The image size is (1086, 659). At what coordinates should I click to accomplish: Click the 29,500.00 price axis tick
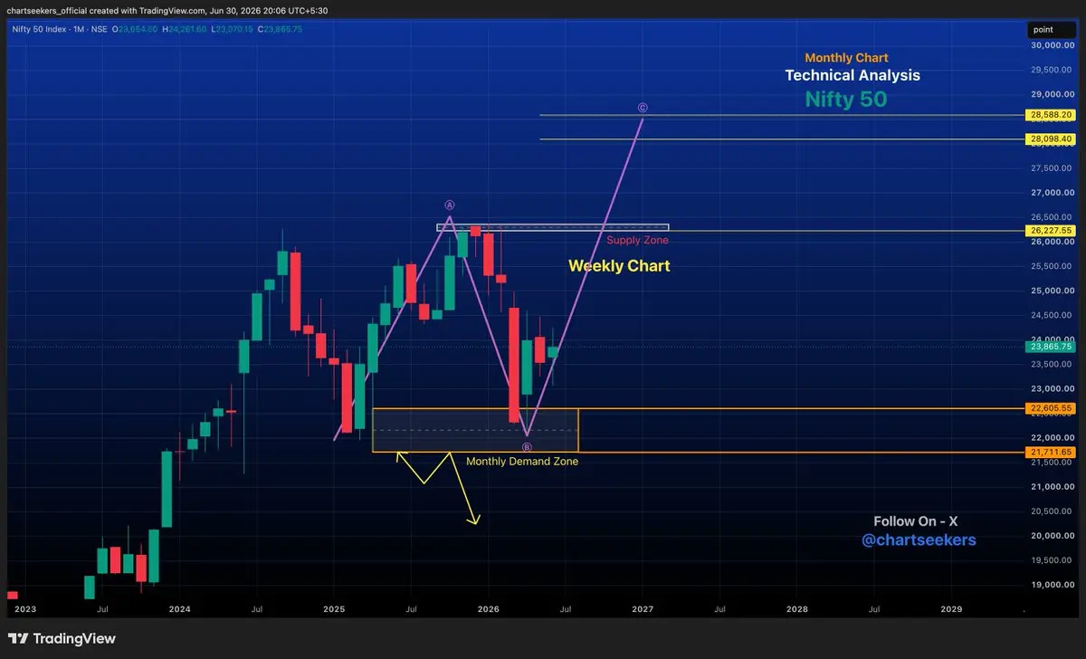pyautogui.click(x=1051, y=70)
